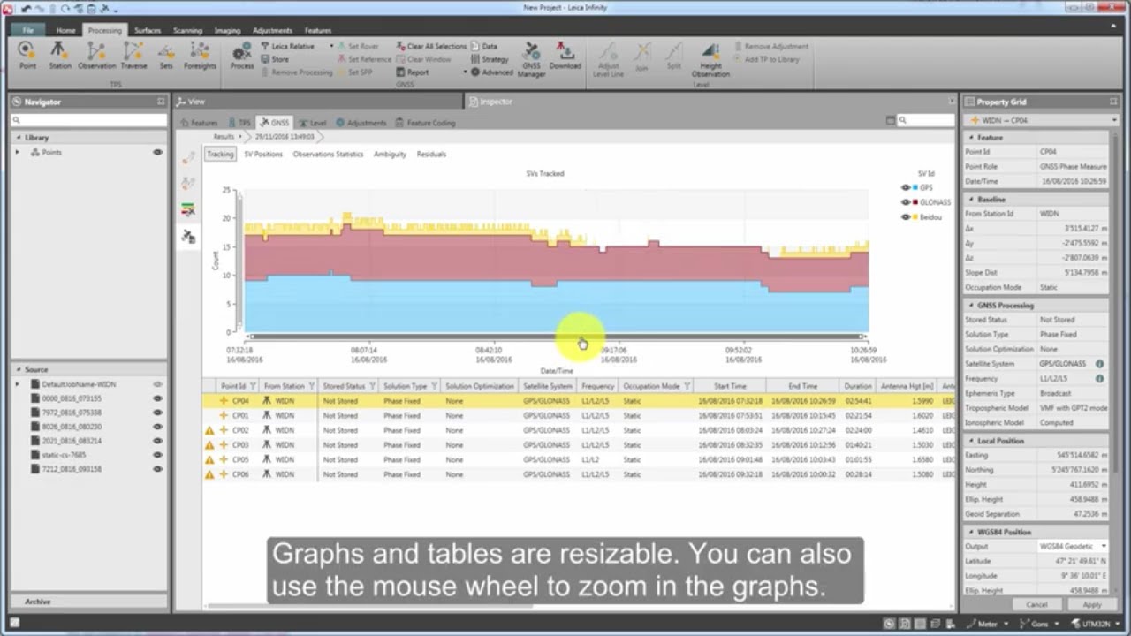Filter the Point Id column

tap(253, 386)
